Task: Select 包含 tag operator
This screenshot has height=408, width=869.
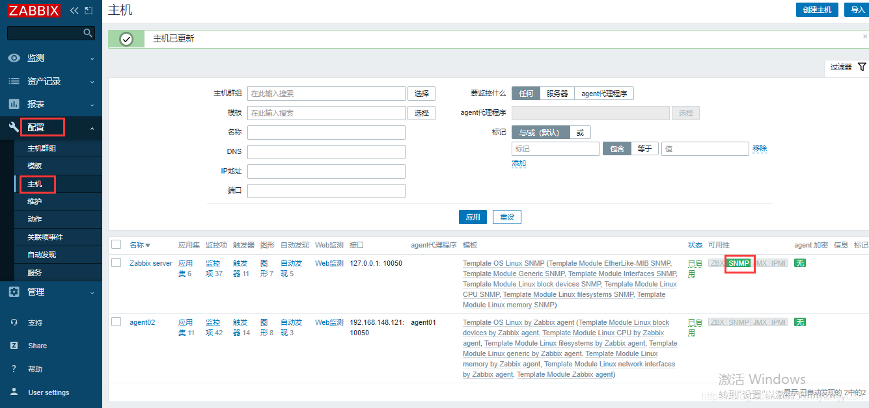Action: (x=616, y=149)
